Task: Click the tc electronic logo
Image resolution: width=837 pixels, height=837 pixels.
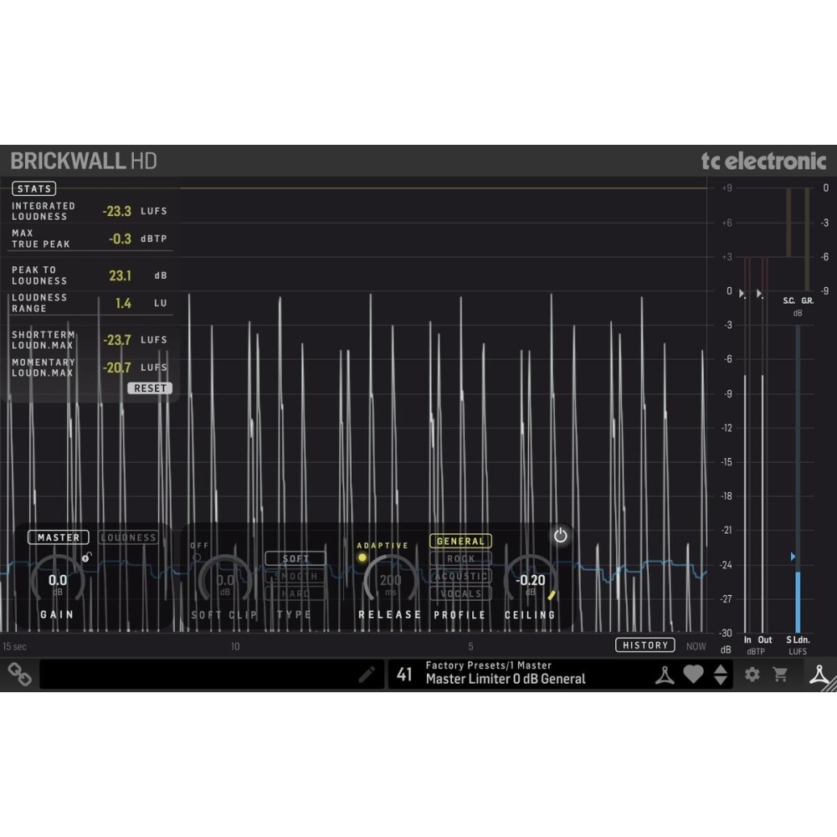Action: (x=763, y=162)
